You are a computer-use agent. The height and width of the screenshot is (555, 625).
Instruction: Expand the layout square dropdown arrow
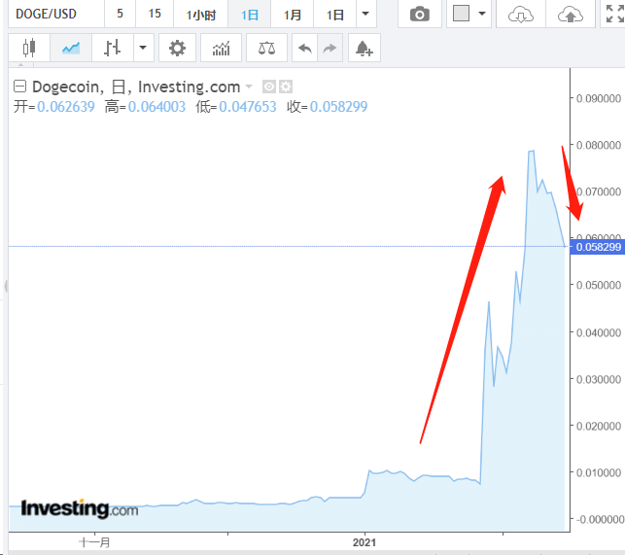click(x=482, y=15)
